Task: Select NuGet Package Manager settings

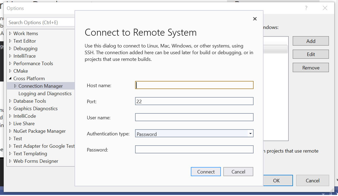Action: [39, 131]
